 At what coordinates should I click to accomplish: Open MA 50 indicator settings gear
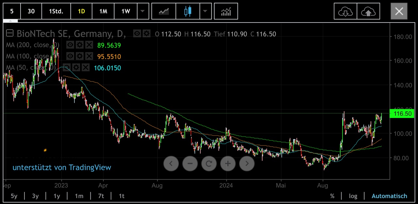tap(76, 68)
